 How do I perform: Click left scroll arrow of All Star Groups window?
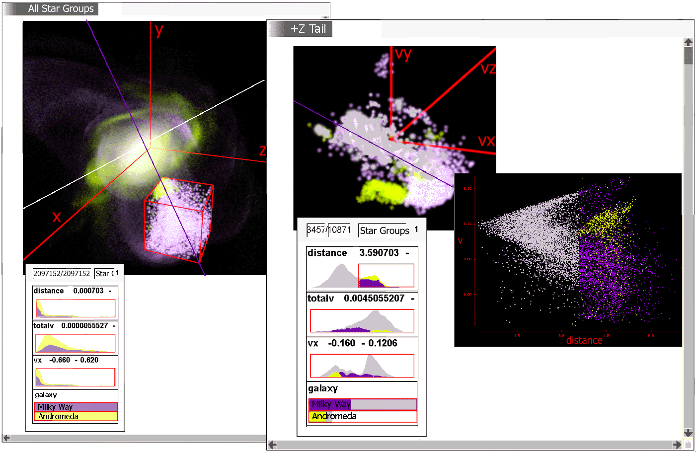point(6,438)
